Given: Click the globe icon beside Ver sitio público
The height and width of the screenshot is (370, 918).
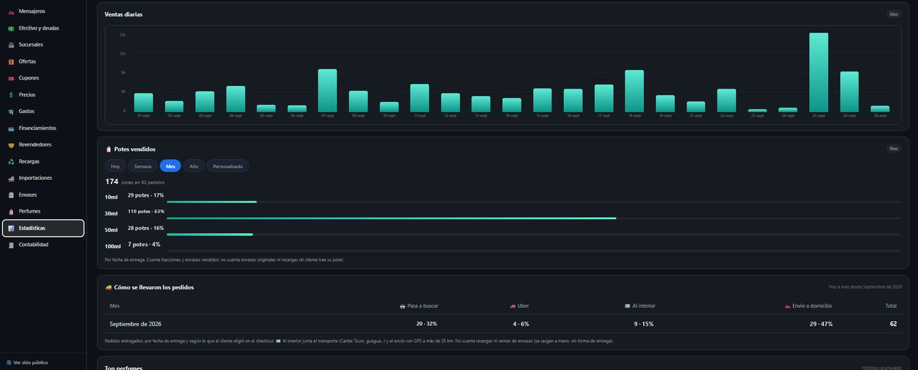Looking at the screenshot, I should (x=9, y=363).
